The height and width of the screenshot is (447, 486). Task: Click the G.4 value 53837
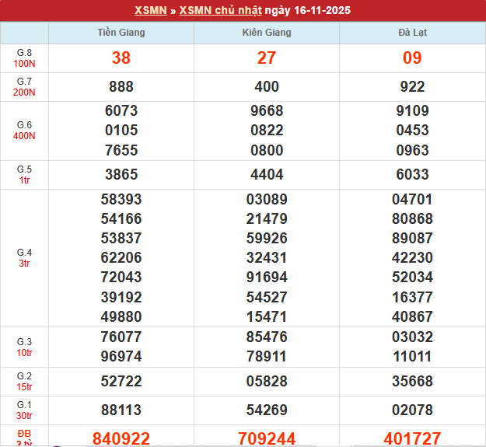pos(121,238)
